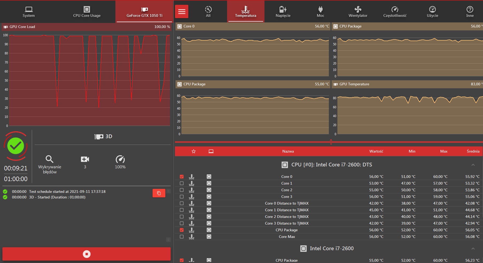483x263 pixels.
Task: Open the Wentylator fan tab
Action: pyautogui.click(x=358, y=11)
